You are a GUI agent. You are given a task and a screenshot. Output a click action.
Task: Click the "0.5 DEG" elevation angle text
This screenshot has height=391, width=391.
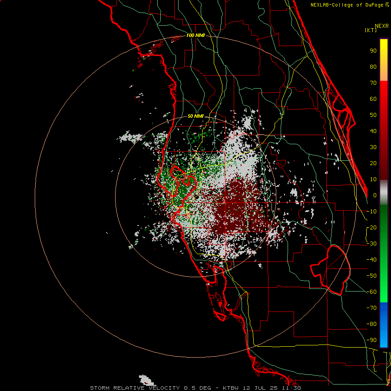coord(197,388)
